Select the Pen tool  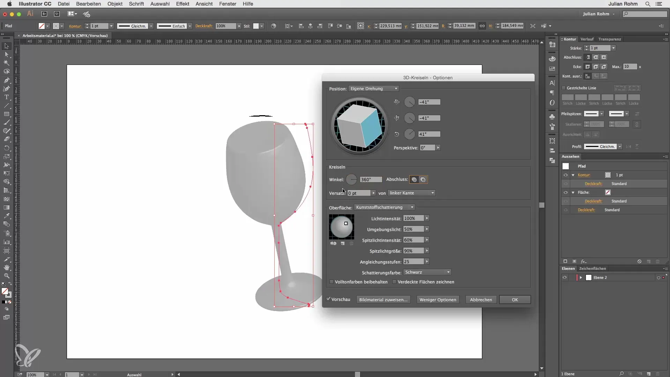click(x=6, y=80)
